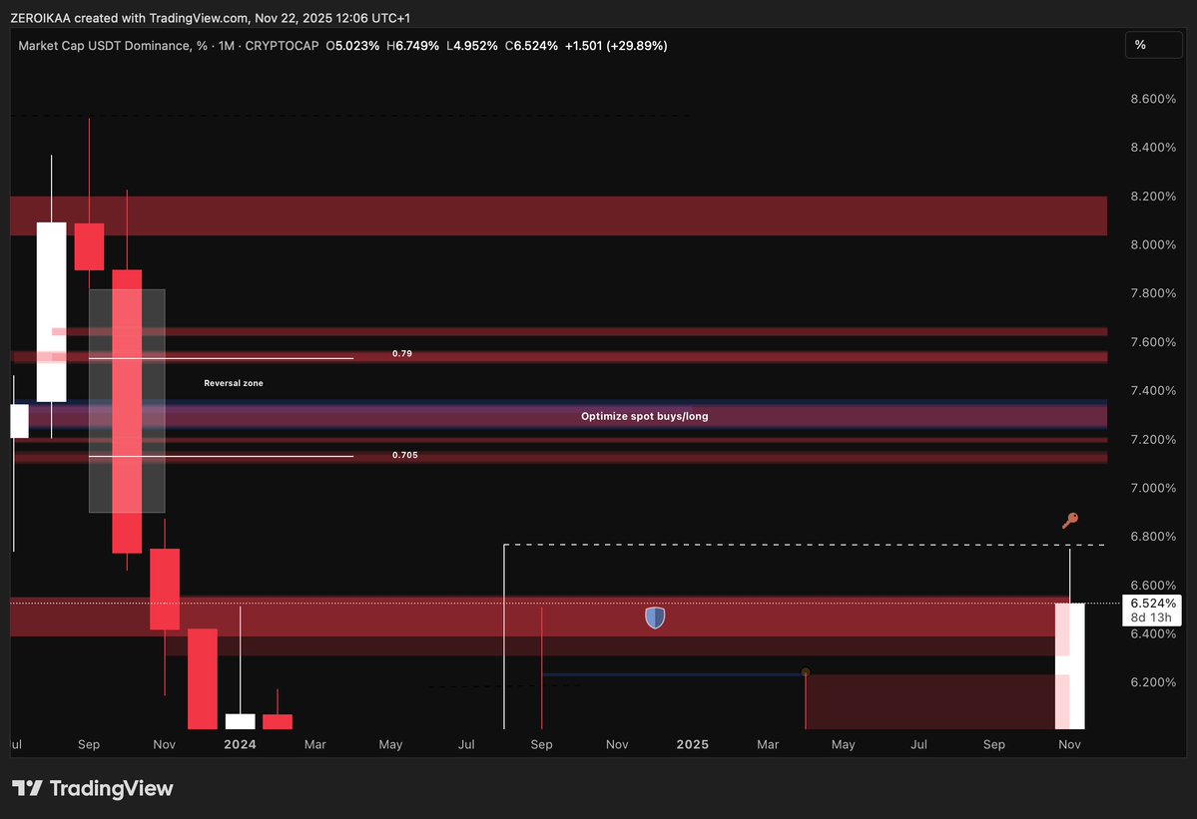This screenshot has width=1197, height=819.
Task: Click the 7.400% price axis label
Action: pos(1153,390)
